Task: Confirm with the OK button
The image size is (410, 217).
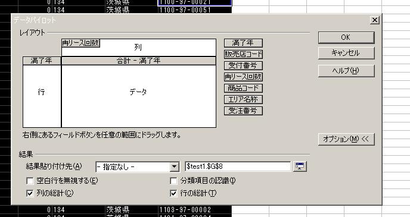Action: click(x=346, y=37)
